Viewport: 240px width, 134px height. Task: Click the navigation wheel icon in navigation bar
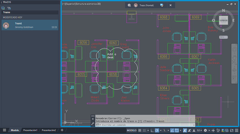234,49
